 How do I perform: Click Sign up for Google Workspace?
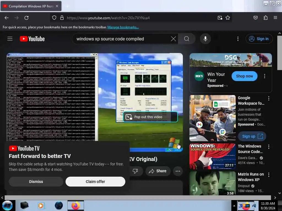coord(252,136)
